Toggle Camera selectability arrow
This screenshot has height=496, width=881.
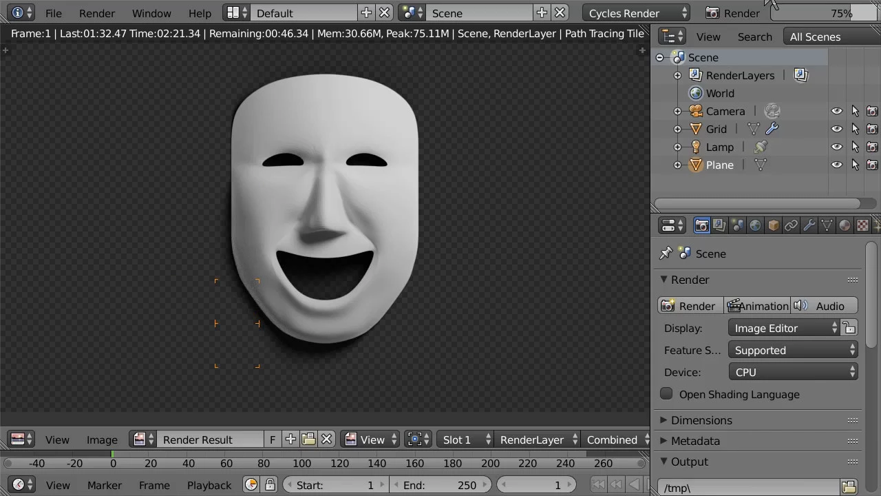[x=855, y=111]
